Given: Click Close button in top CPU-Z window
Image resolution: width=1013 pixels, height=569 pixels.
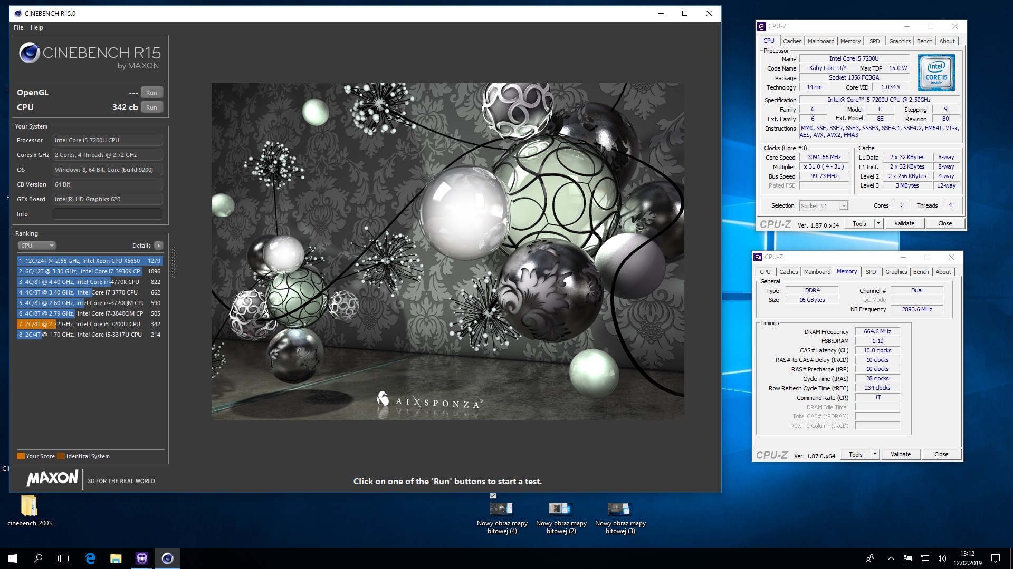Looking at the screenshot, I should [945, 224].
